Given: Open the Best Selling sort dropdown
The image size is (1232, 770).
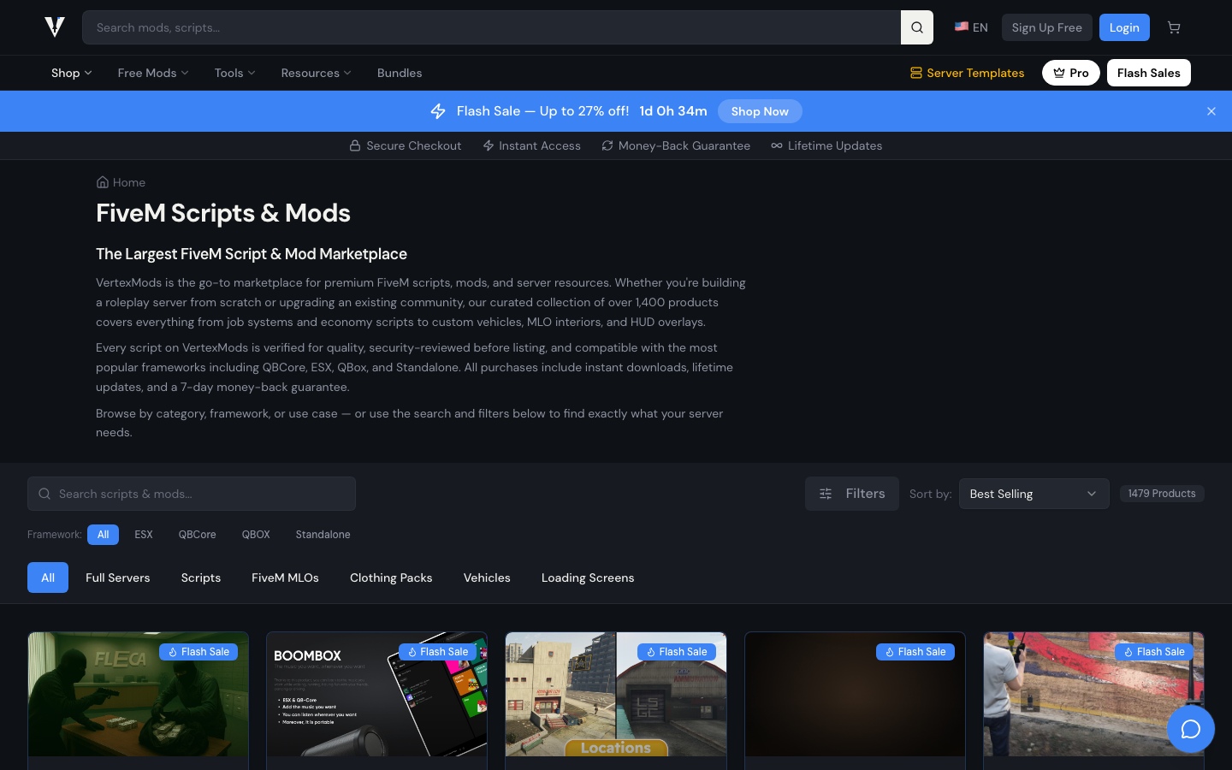Looking at the screenshot, I should (1034, 494).
